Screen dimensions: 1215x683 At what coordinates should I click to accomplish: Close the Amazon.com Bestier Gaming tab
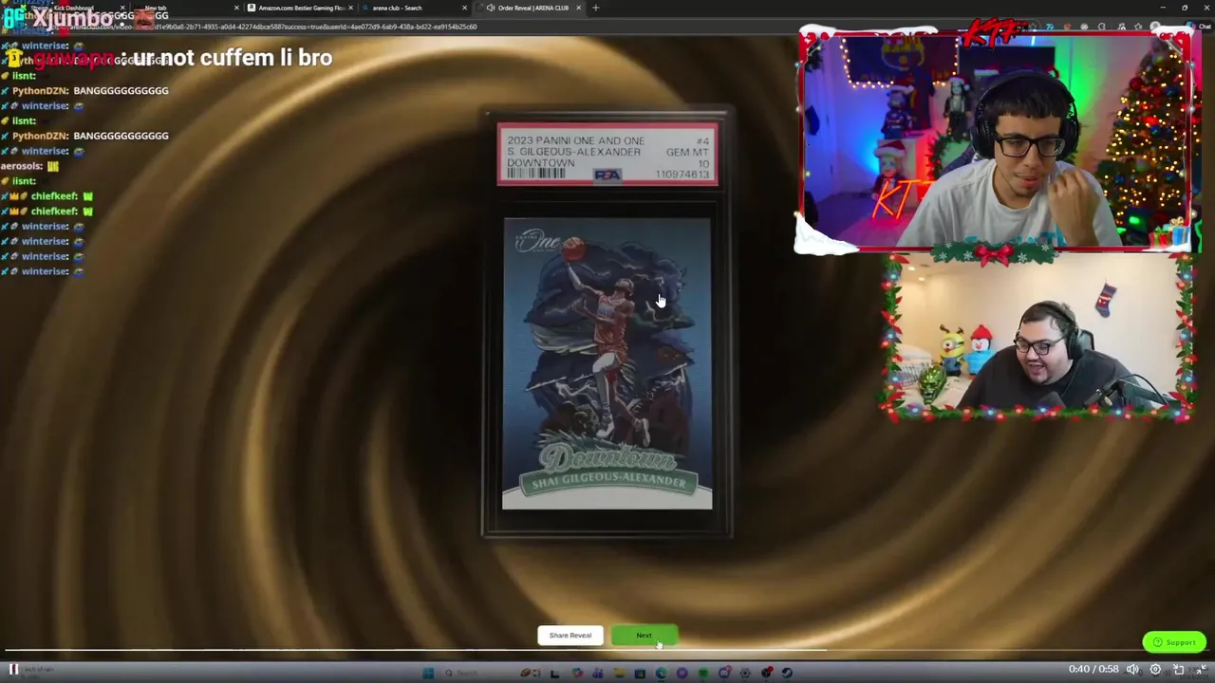350,8
